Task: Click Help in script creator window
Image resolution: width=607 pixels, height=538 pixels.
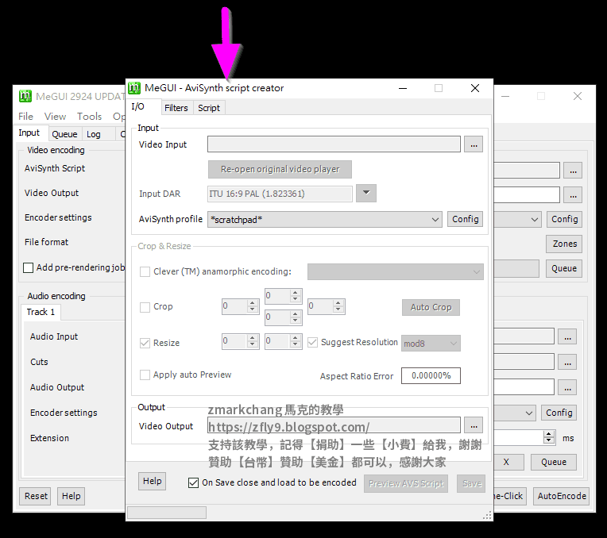Action: [x=152, y=481]
